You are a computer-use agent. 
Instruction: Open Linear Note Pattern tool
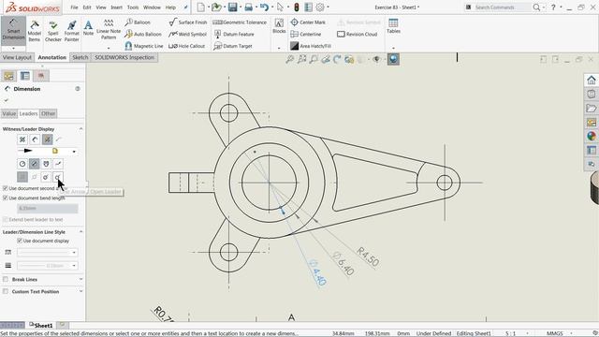click(109, 29)
